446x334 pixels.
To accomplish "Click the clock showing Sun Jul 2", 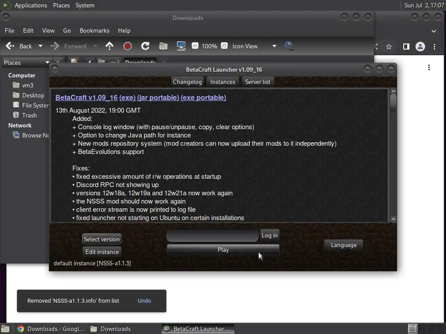I will pyautogui.click(x=424, y=5).
